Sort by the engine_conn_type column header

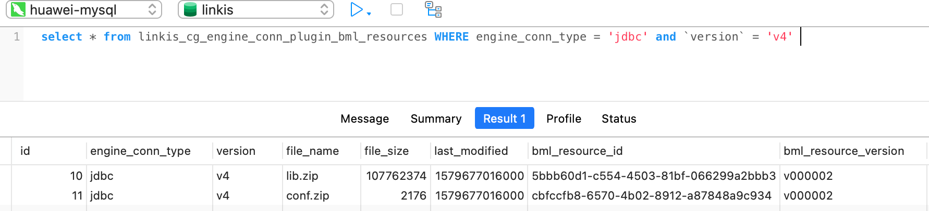point(140,151)
